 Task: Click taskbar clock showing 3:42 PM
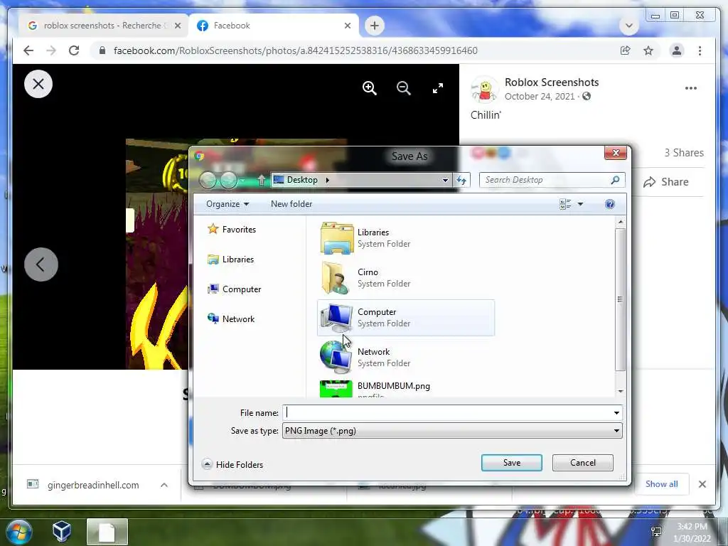pyautogui.click(x=692, y=532)
